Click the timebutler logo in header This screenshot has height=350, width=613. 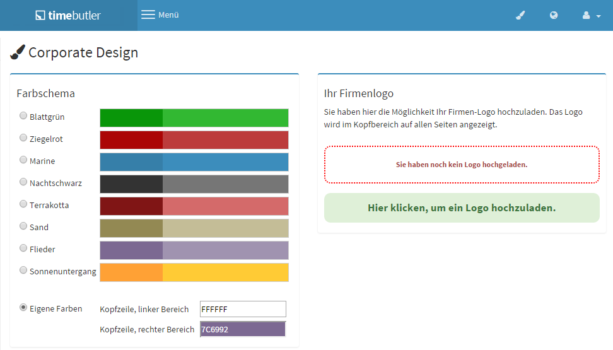68,15
